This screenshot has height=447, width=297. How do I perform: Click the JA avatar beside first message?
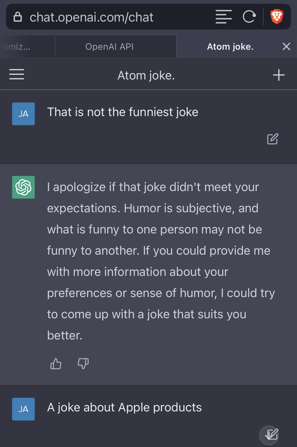pos(23,114)
